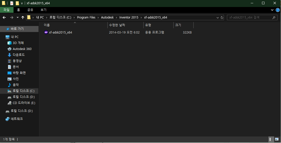
Task: Sort by 크기 column header
Action: tap(183, 25)
